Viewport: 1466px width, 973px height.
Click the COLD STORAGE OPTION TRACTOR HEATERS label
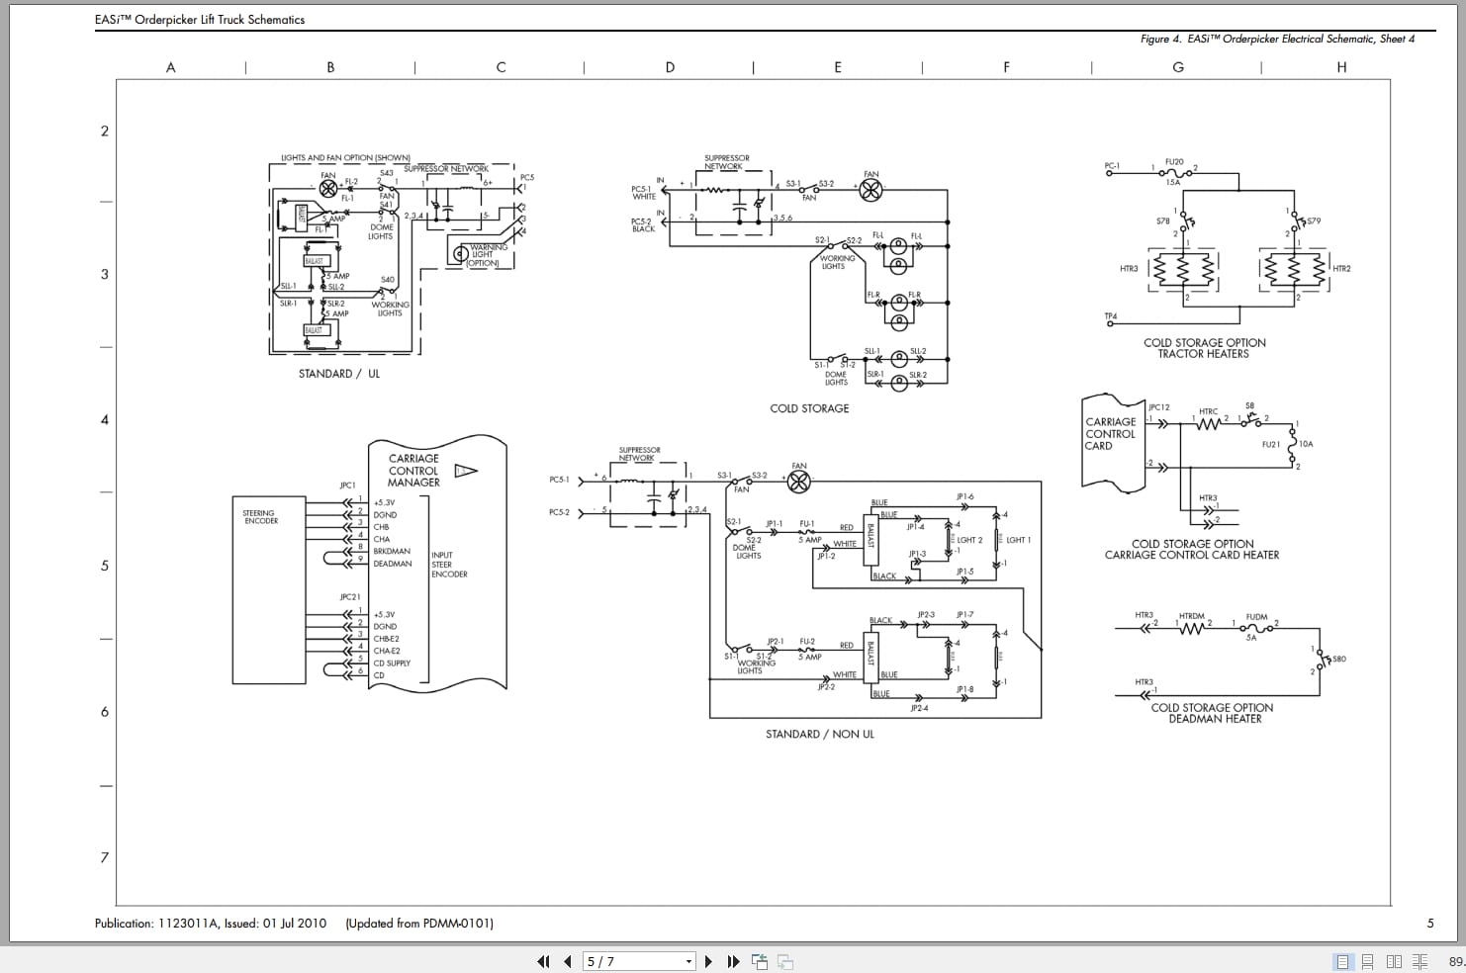1204,347
